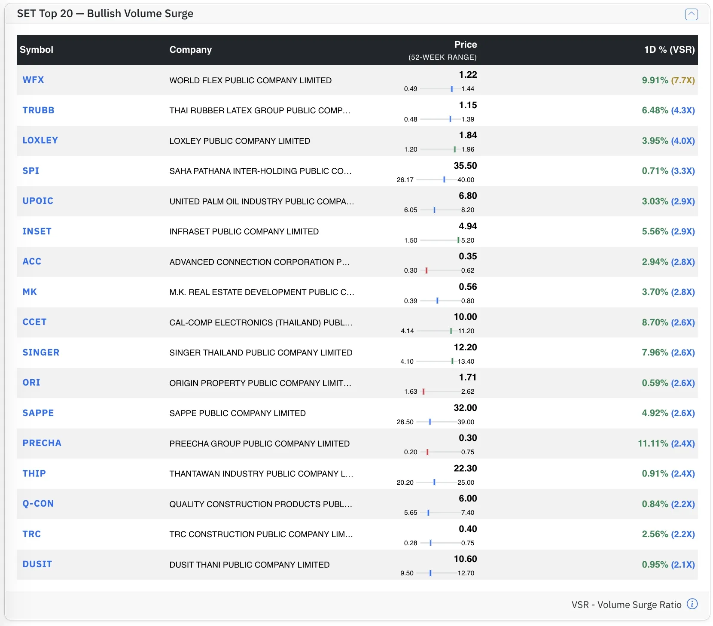The height and width of the screenshot is (626, 713).
Task: Select the 12.20 price value
Action: [x=465, y=347]
